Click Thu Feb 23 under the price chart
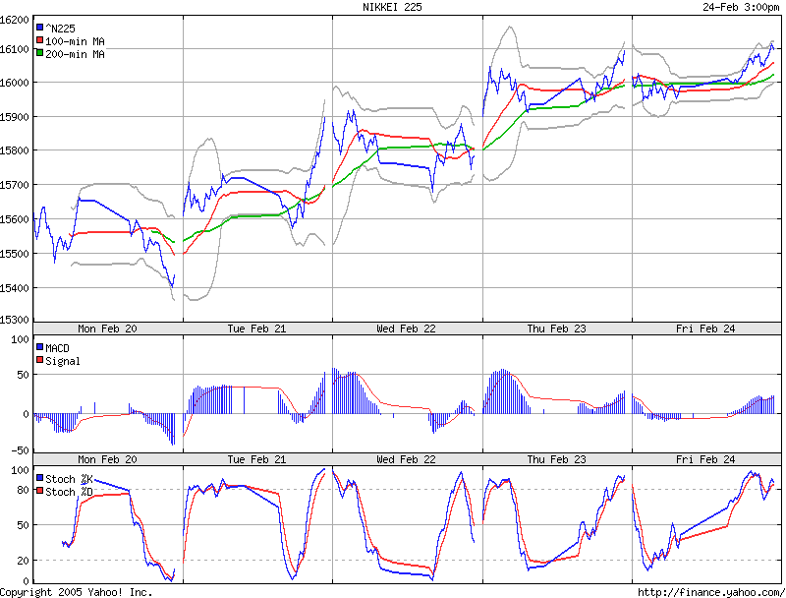Image resolution: width=786 pixels, height=598 pixels. (556, 329)
